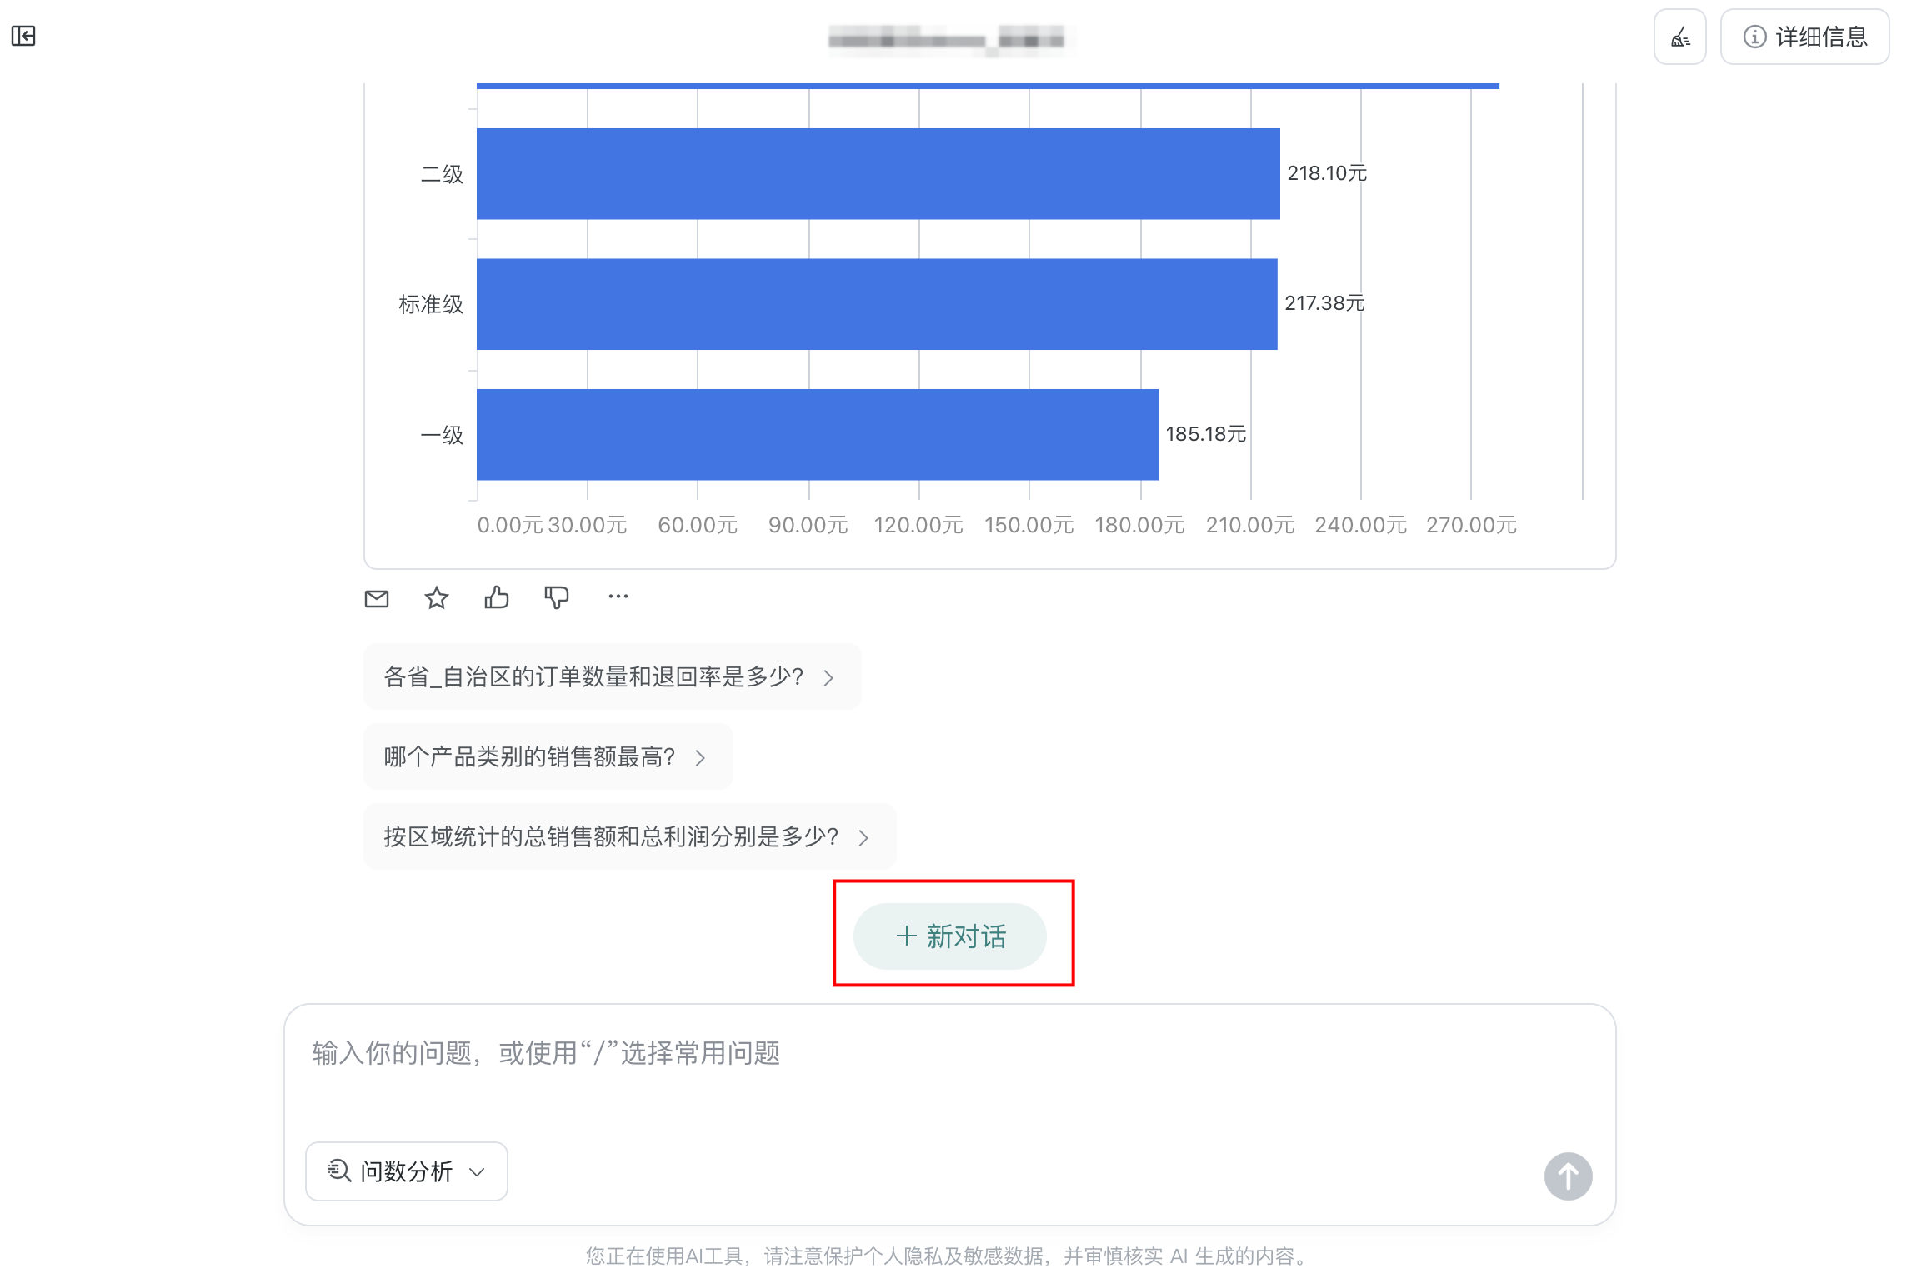Expand the question about 总销售额和总利润
Screen dimensions: 1912x1273
863,837
